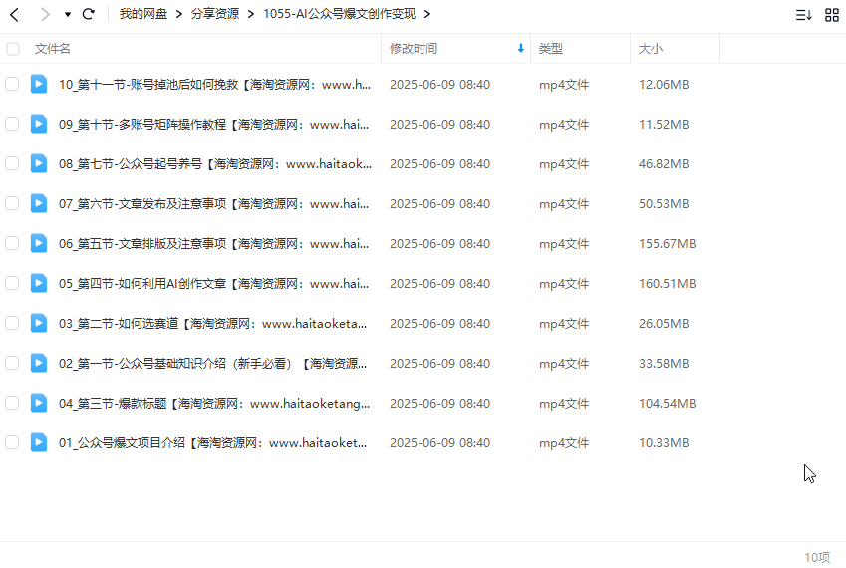Expand chevron after 分享资源 breadcrumb
This screenshot has height=568, width=846.
251,14
